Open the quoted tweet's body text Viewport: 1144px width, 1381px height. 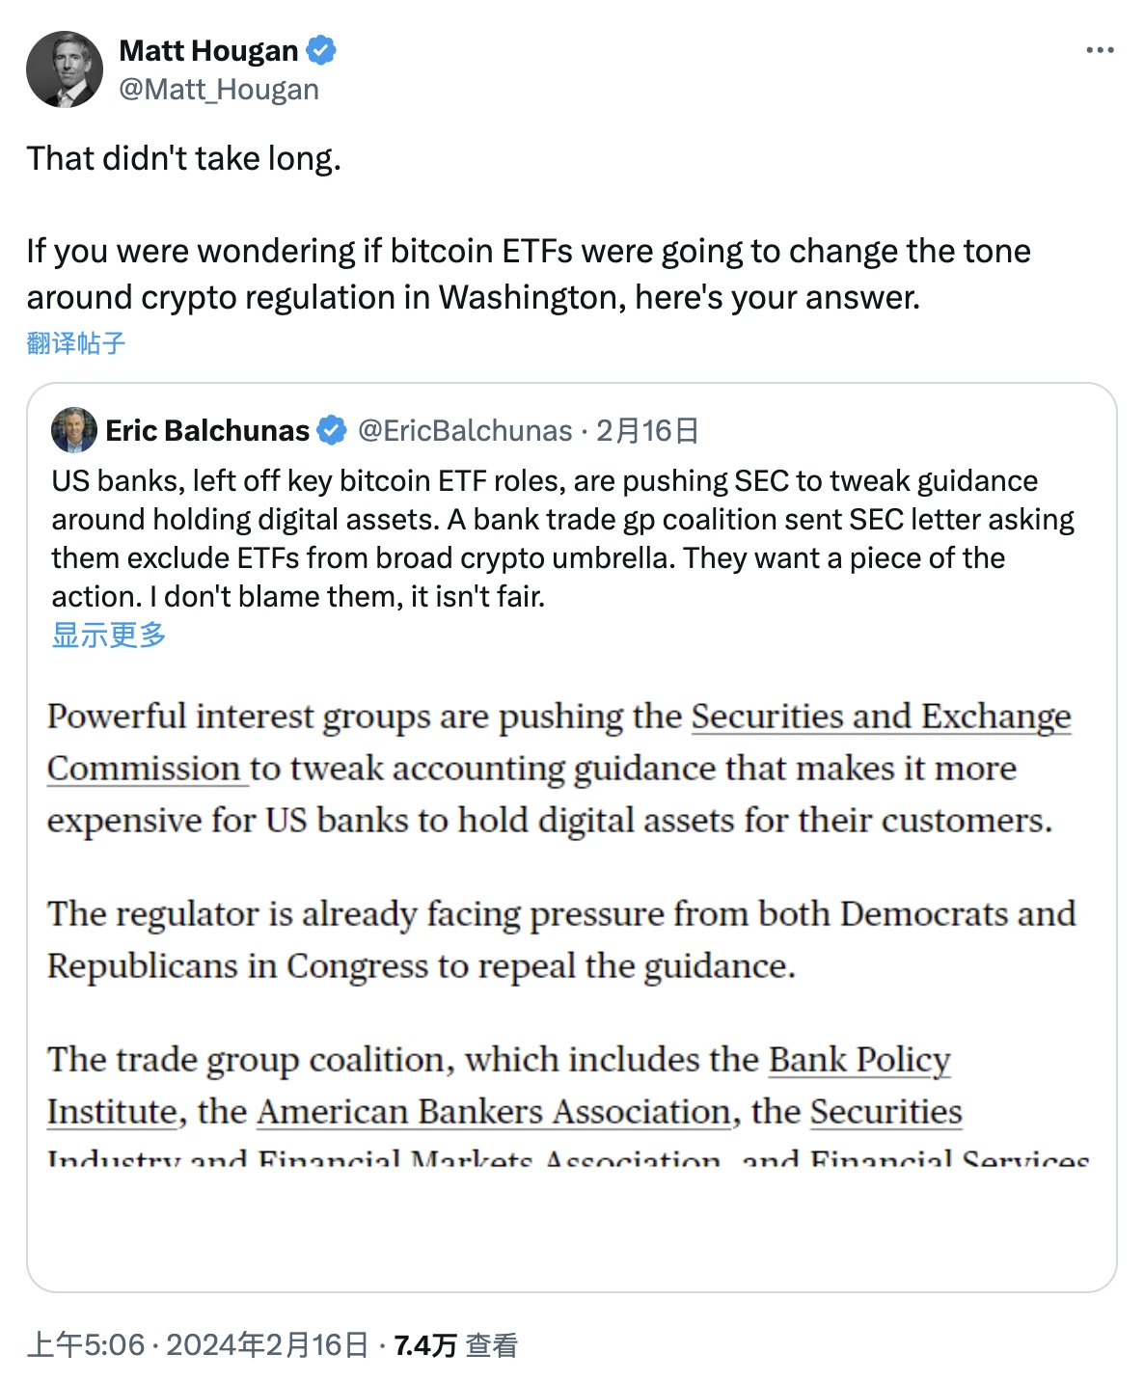click(562, 538)
